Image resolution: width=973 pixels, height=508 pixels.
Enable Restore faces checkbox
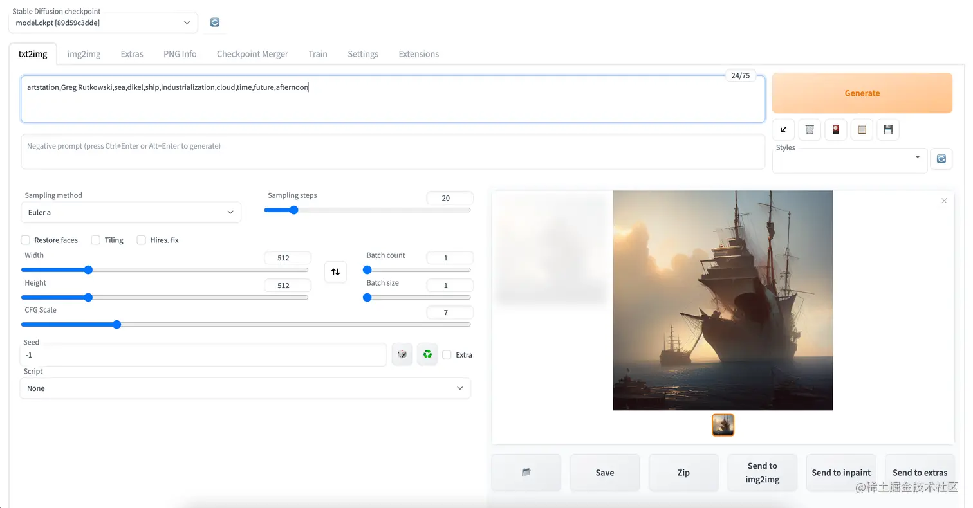point(26,240)
